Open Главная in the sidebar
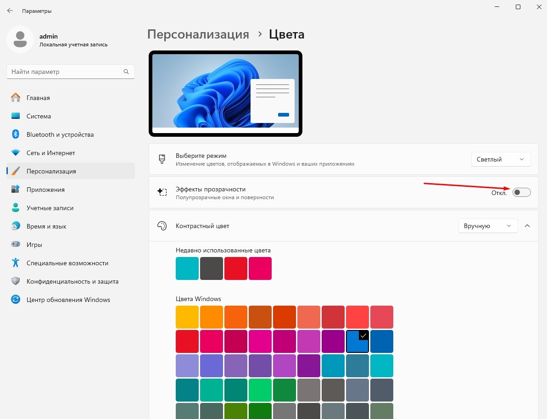 71,98
